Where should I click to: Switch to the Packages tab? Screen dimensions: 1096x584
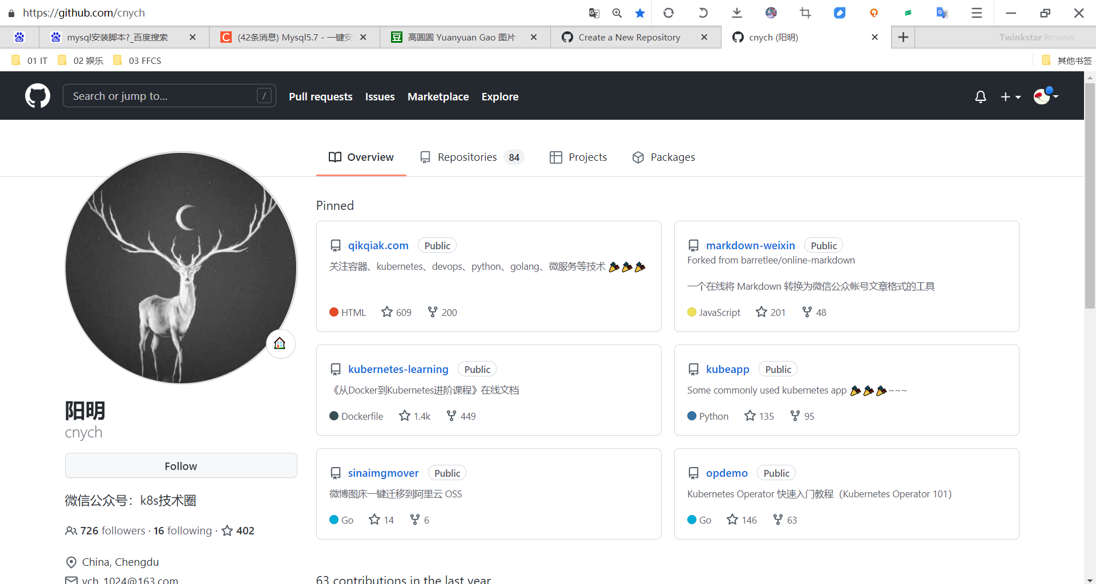click(664, 157)
